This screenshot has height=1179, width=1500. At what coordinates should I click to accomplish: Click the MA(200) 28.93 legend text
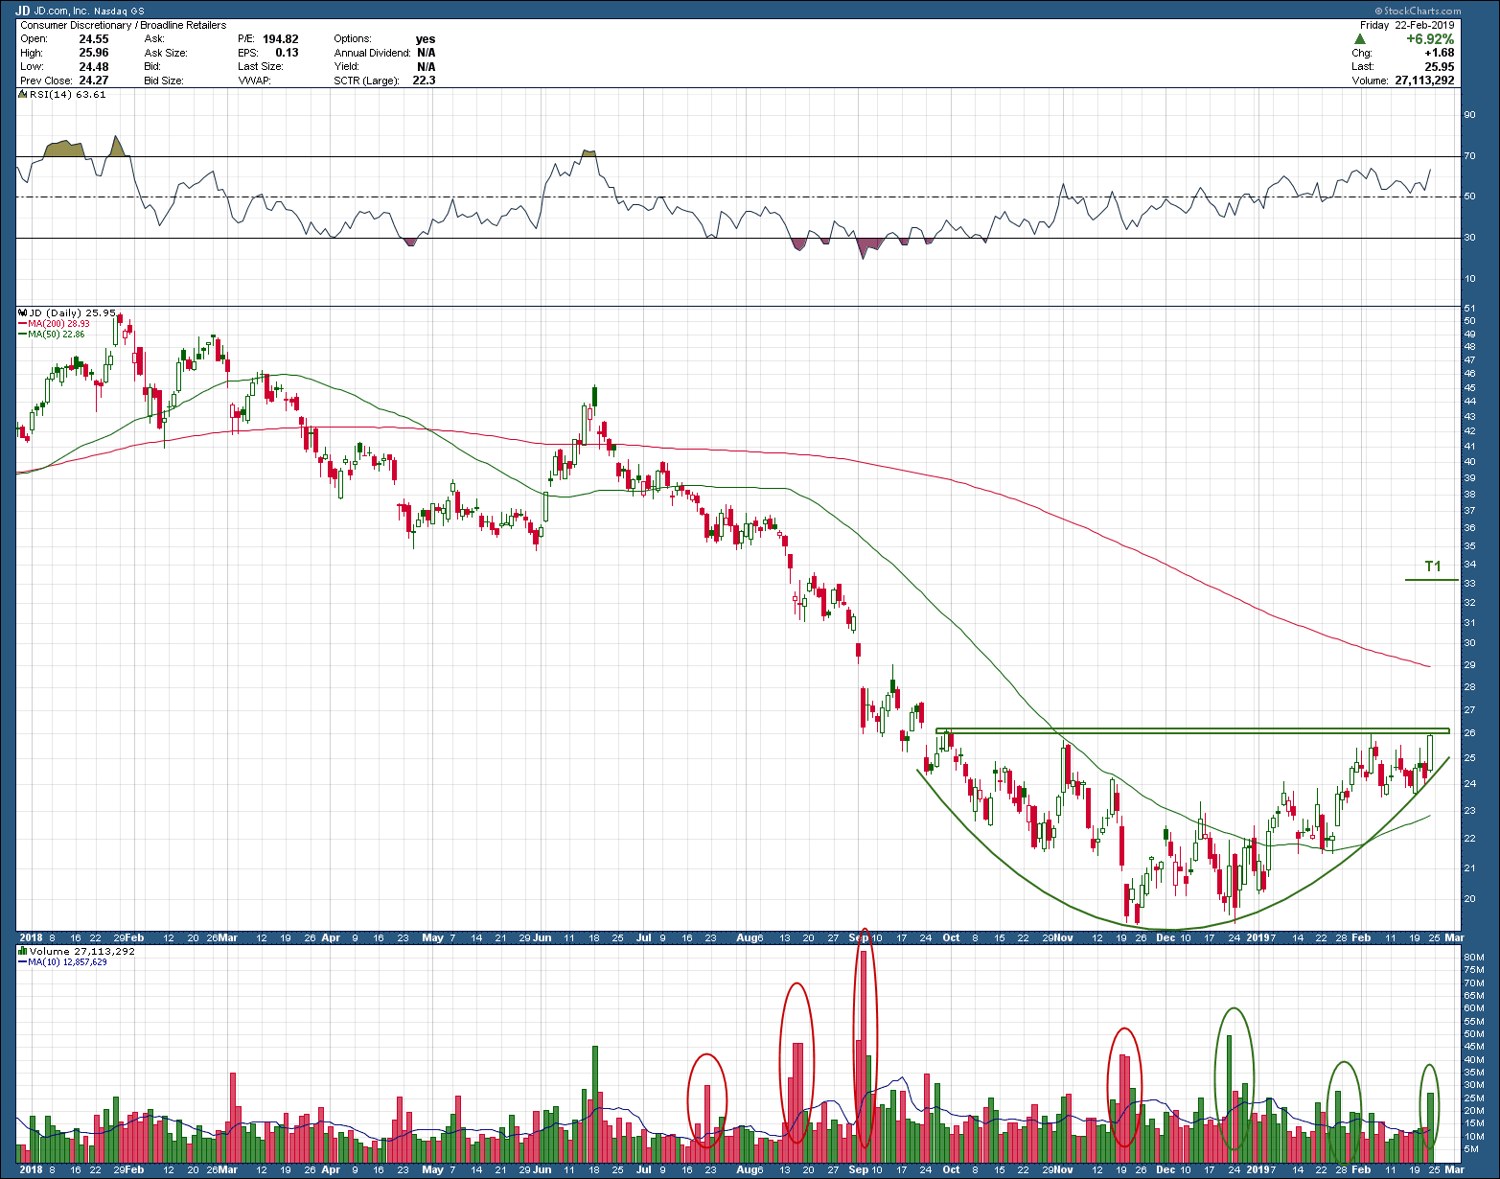(58, 324)
